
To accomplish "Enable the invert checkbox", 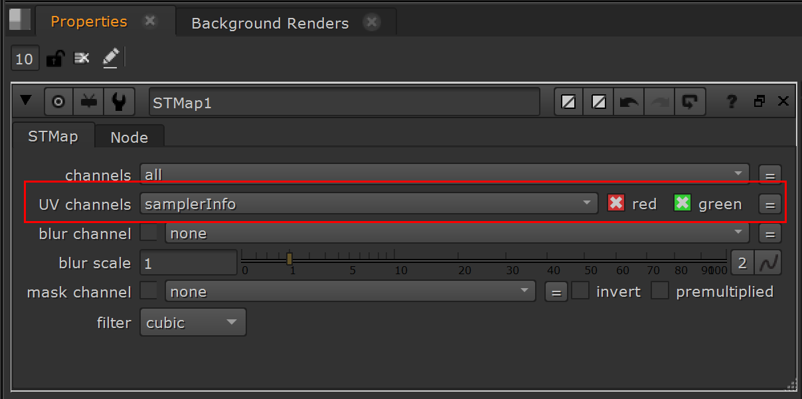I will pos(580,291).
